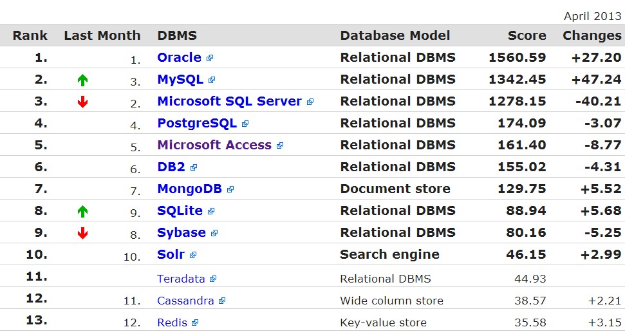This screenshot has width=625, height=336.
Task: Follow the Microsoft SQL Server link
Action: tap(230, 101)
